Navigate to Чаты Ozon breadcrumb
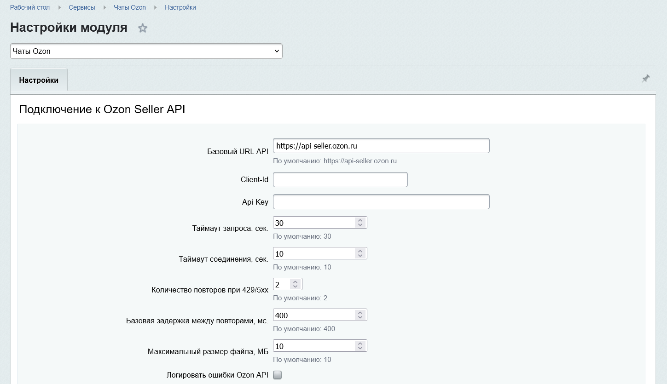The height and width of the screenshot is (384, 667). 130,7
